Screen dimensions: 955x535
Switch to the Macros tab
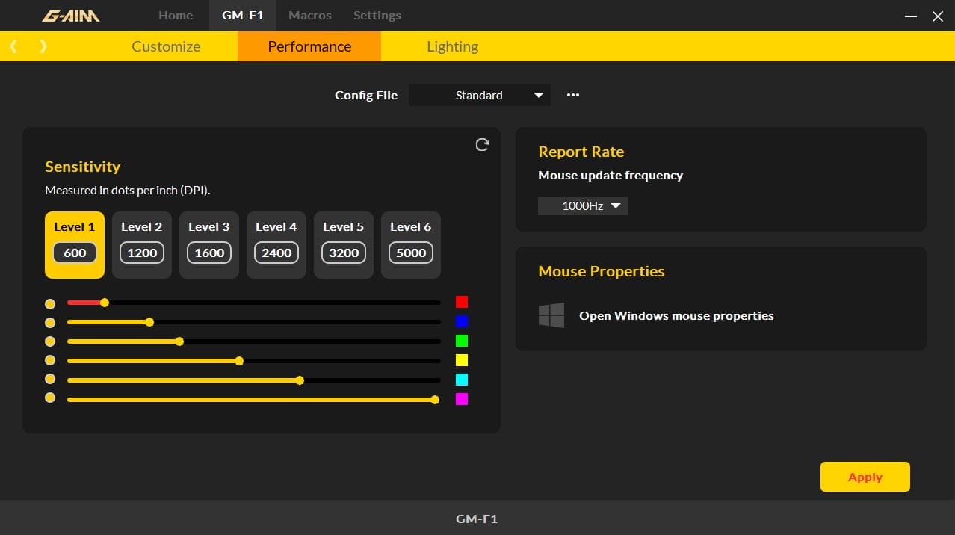click(x=310, y=15)
